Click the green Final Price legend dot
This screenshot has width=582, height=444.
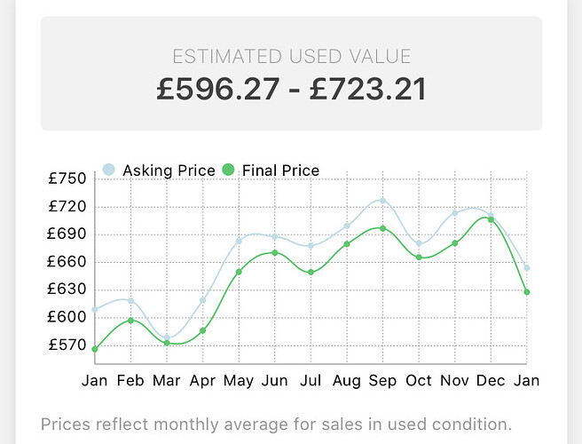pos(228,170)
